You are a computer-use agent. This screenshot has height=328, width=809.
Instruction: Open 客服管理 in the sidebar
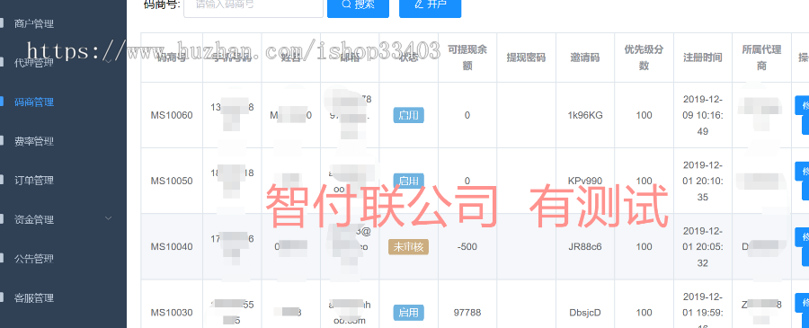[34, 298]
